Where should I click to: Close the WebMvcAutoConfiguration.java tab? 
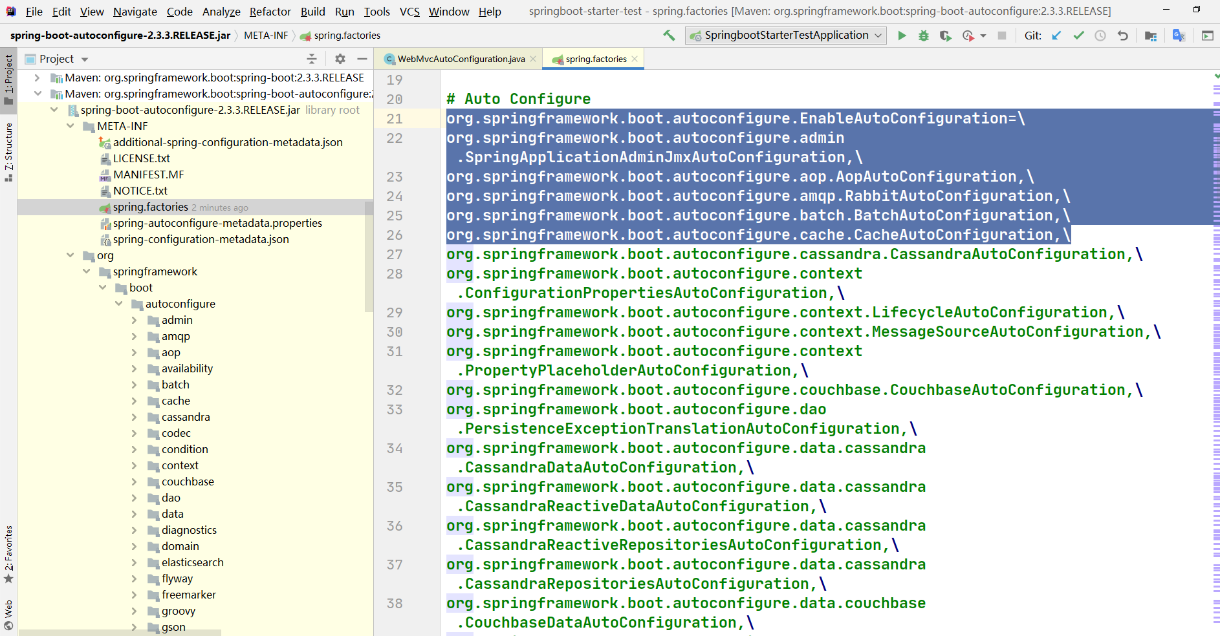click(x=533, y=59)
